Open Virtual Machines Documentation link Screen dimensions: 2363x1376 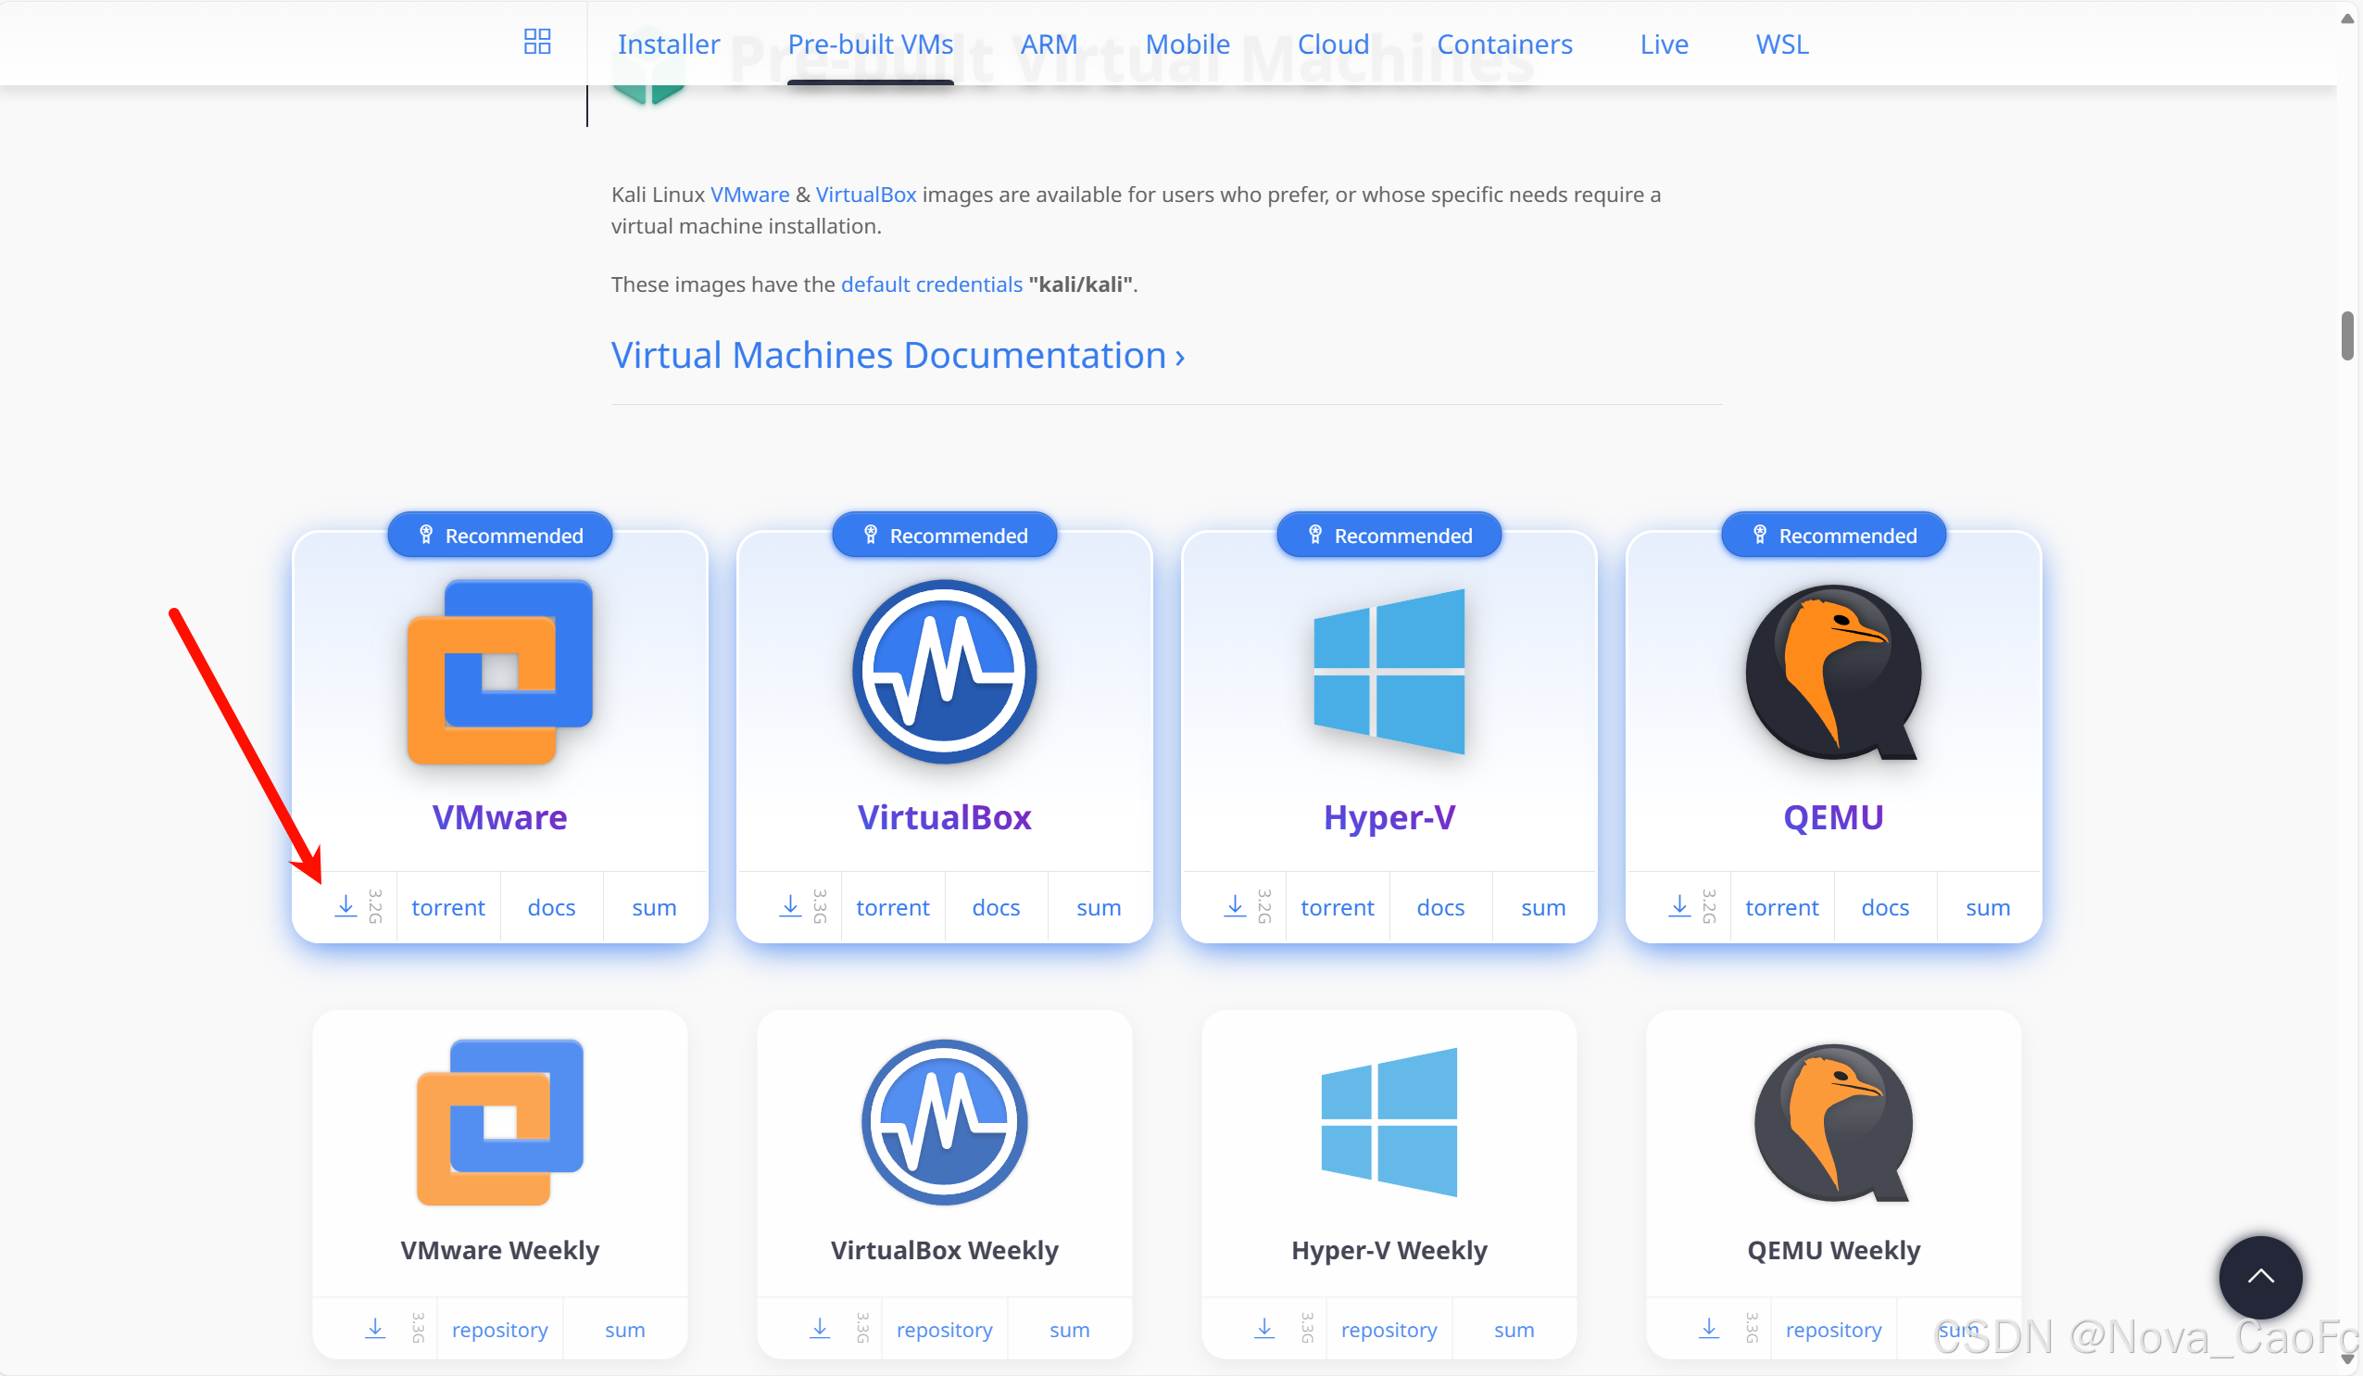[x=898, y=356]
